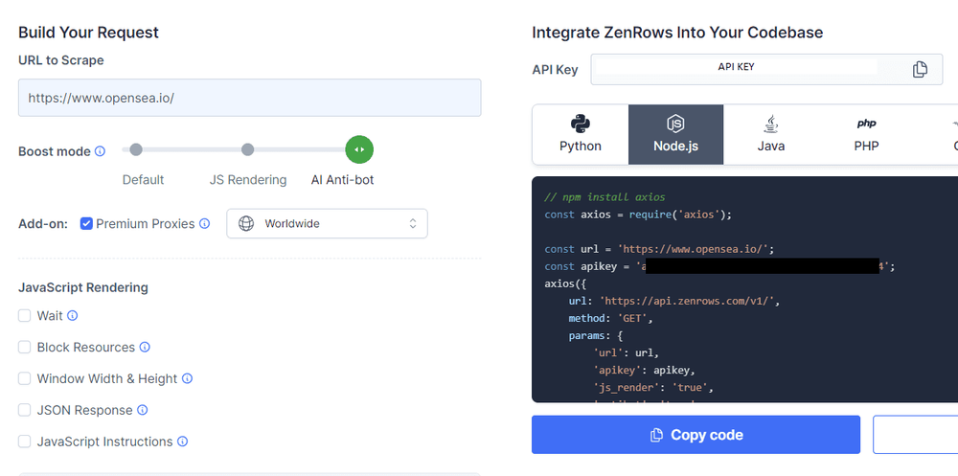Viewport: 958px width, 476px height.
Task: Open the Worldwide proxy country dropdown
Action: click(x=327, y=224)
